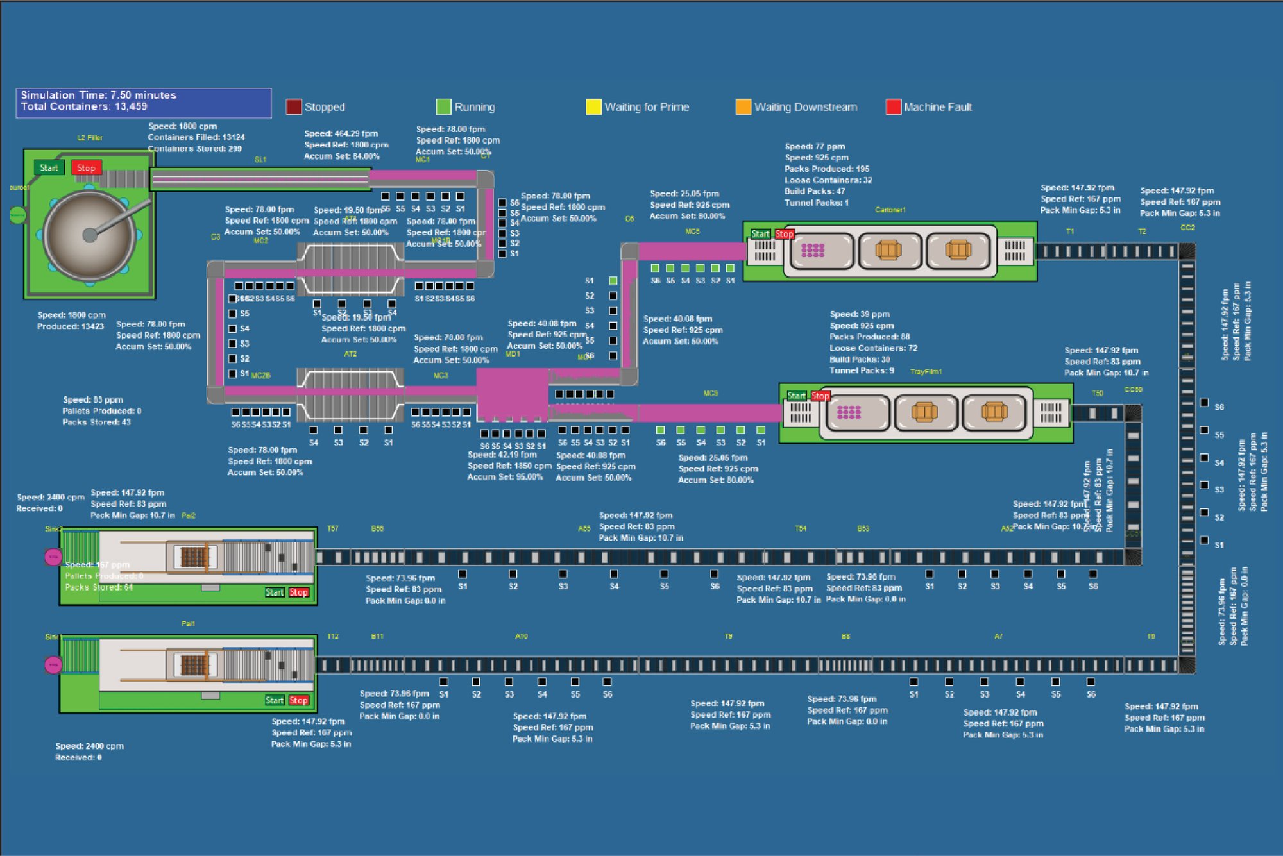Start the TrayFilm1 machine
1283x856 pixels.
tap(796, 396)
